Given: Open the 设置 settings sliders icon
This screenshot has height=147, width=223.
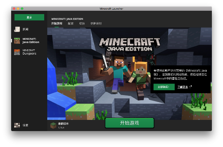Looking at the screenshot, I should (17, 125).
